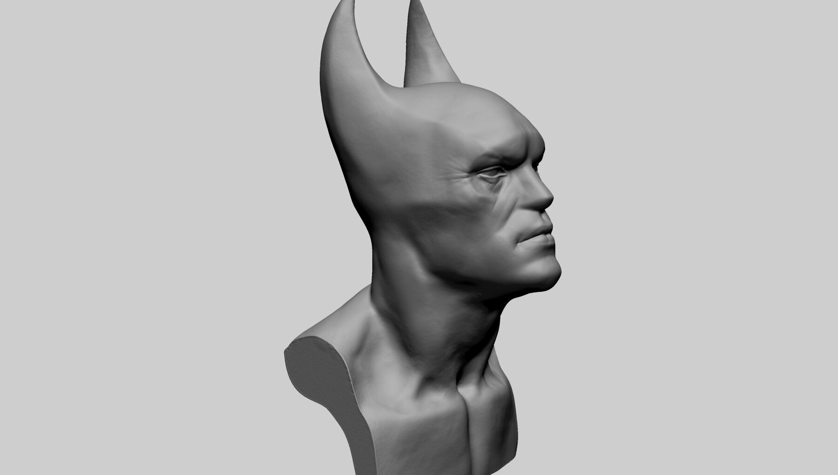The width and height of the screenshot is (838, 475).
Task: Click the gray background right of the bust
Action: 698,233
